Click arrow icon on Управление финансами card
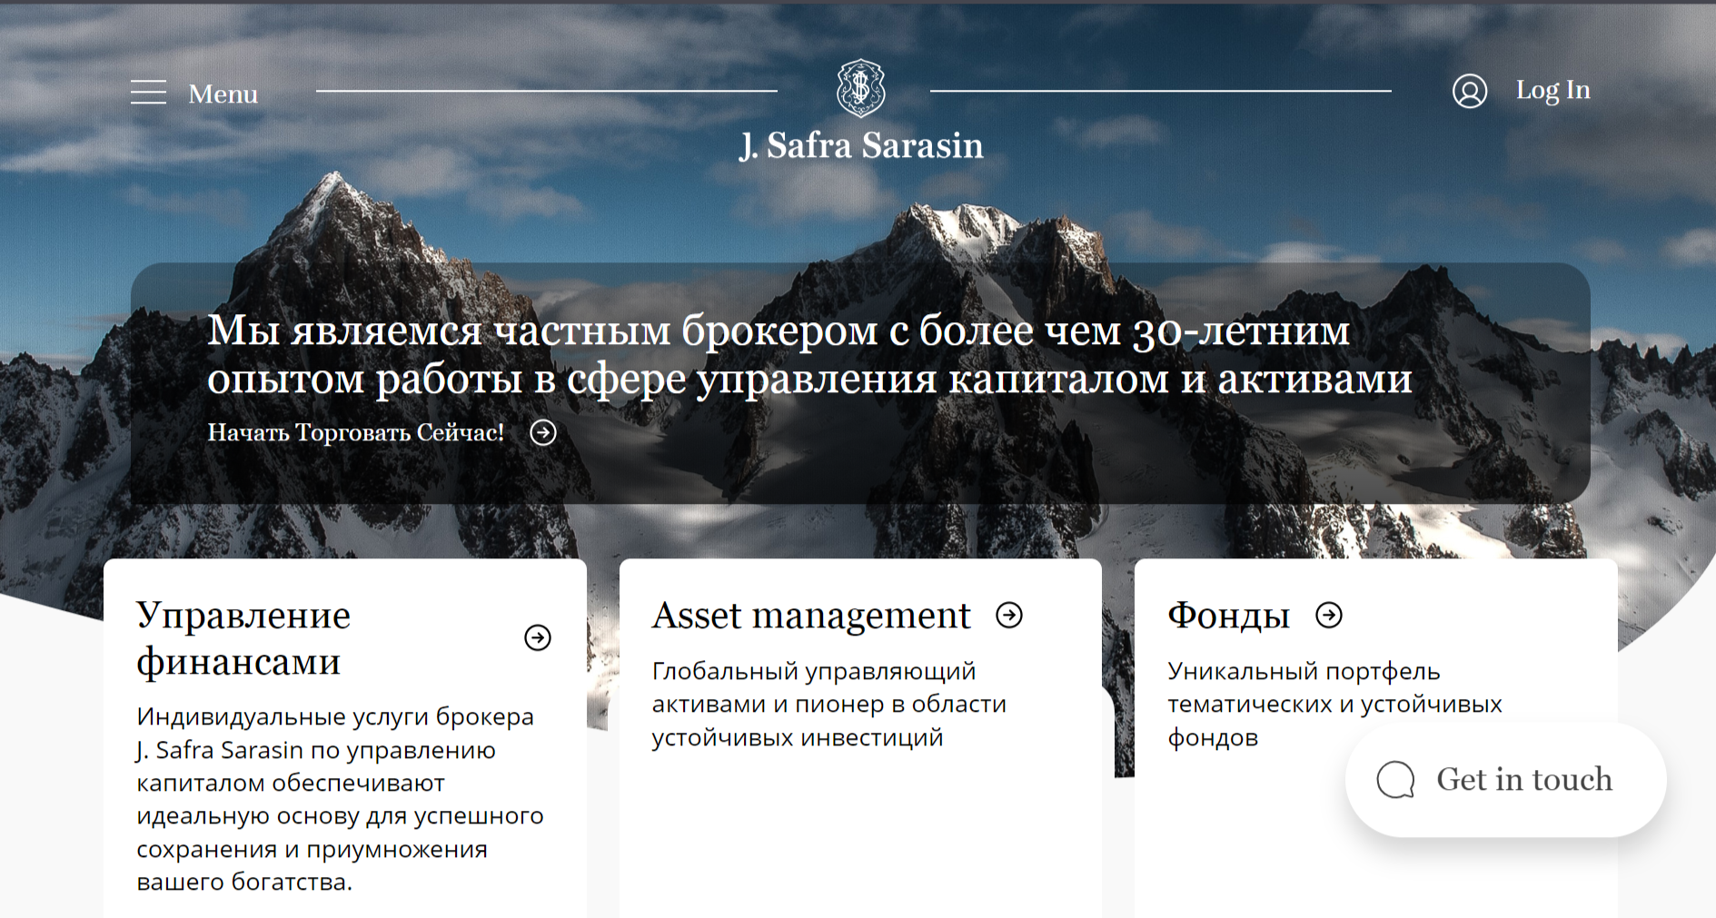Viewport: 1716px width, 918px height. pyautogui.click(x=538, y=637)
